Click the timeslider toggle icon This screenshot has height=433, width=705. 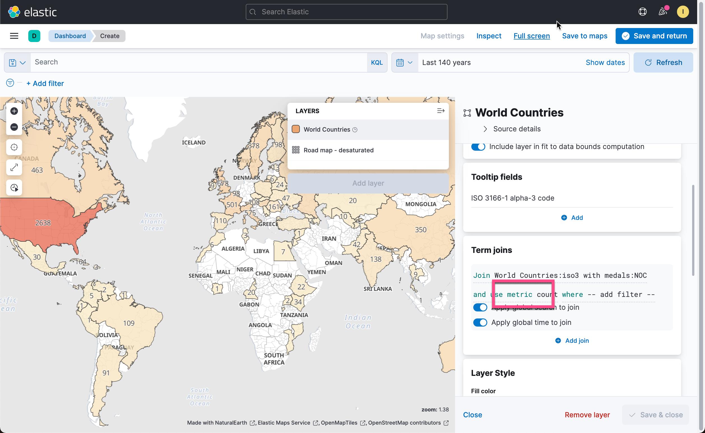point(14,188)
